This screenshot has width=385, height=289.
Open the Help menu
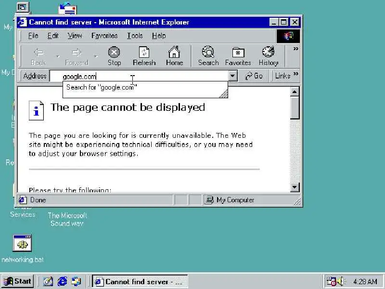[159, 36]
